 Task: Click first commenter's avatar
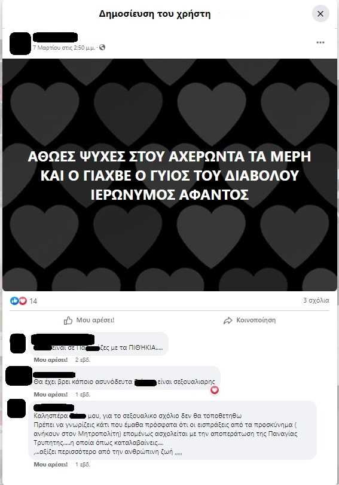coord(18,343)
